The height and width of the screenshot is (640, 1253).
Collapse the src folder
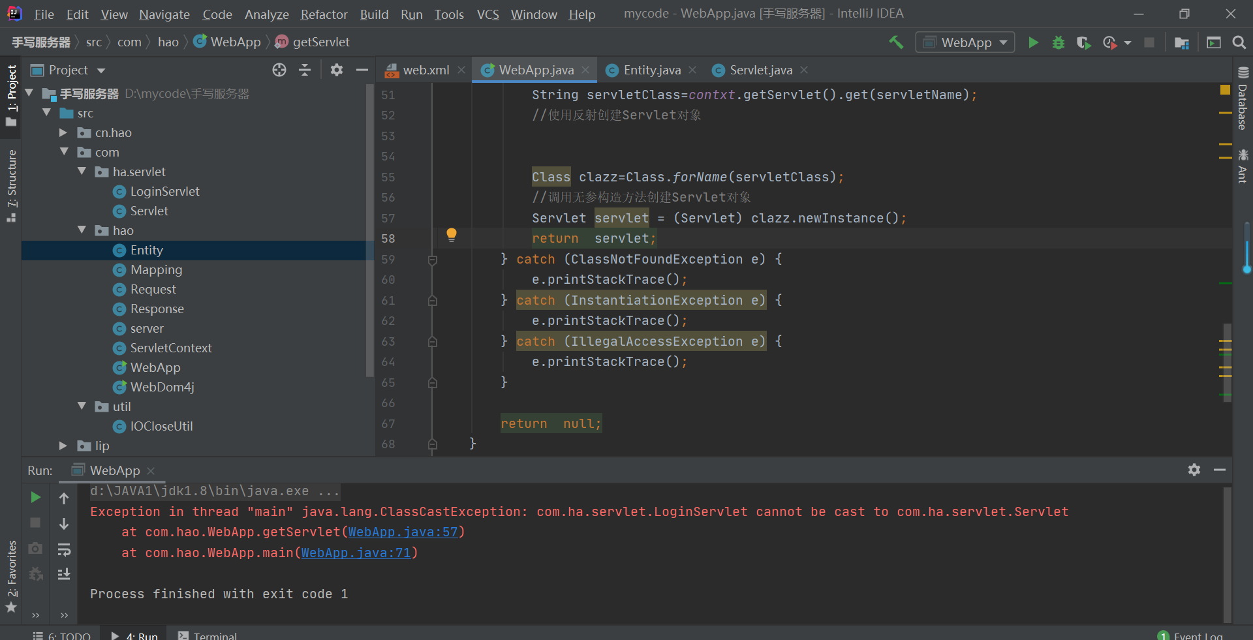(x=46, y=113)
